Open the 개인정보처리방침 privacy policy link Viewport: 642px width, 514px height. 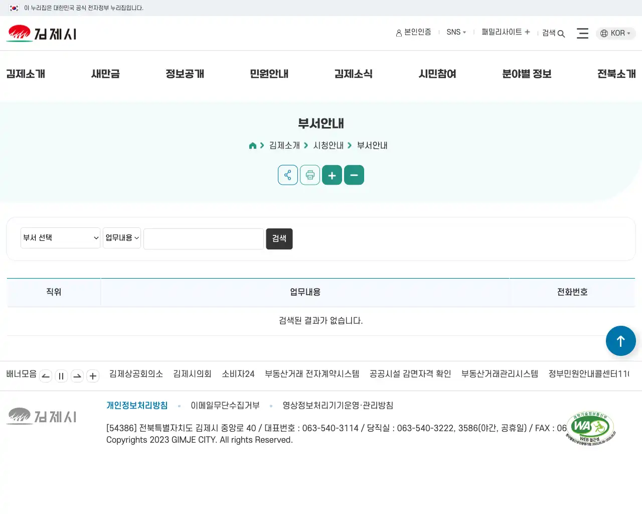(137, 405)
